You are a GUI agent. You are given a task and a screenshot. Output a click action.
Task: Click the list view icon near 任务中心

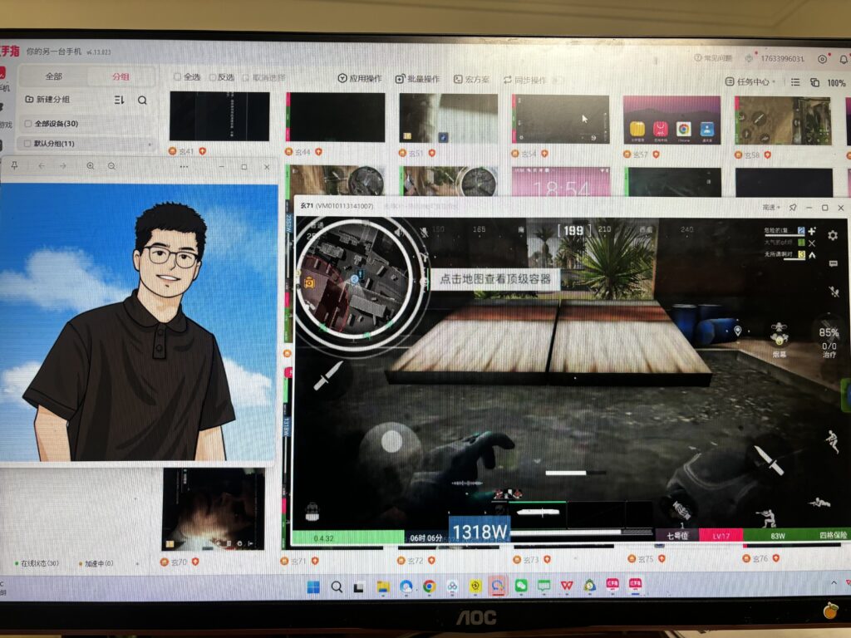click(x=795, y=82)
